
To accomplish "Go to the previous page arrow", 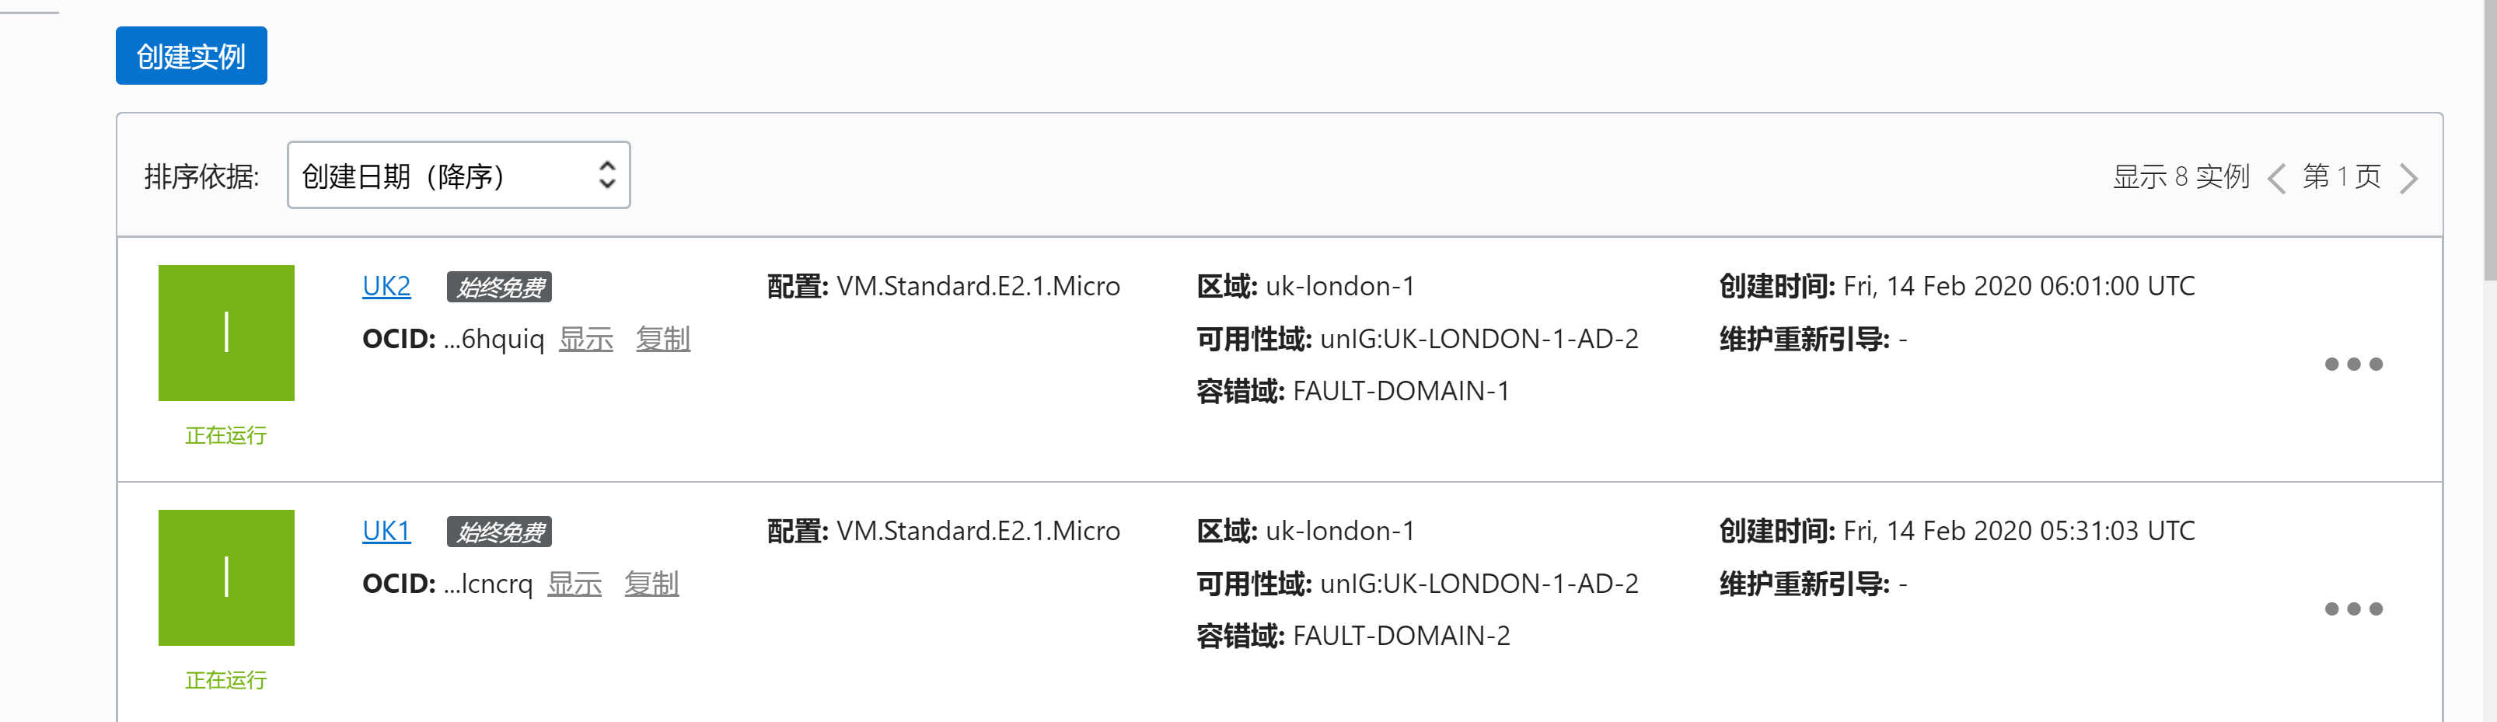I will pos(2276,178).
